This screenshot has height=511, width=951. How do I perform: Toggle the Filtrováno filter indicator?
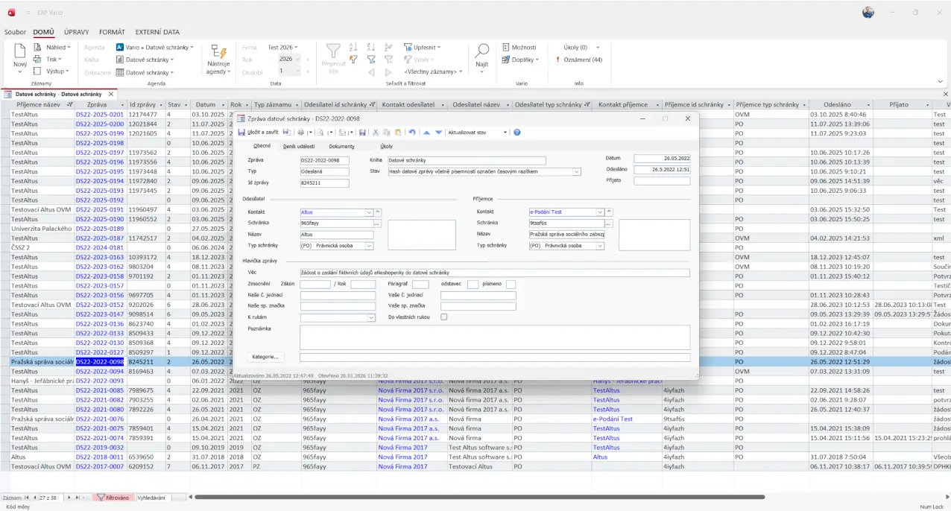click(113, 497)
